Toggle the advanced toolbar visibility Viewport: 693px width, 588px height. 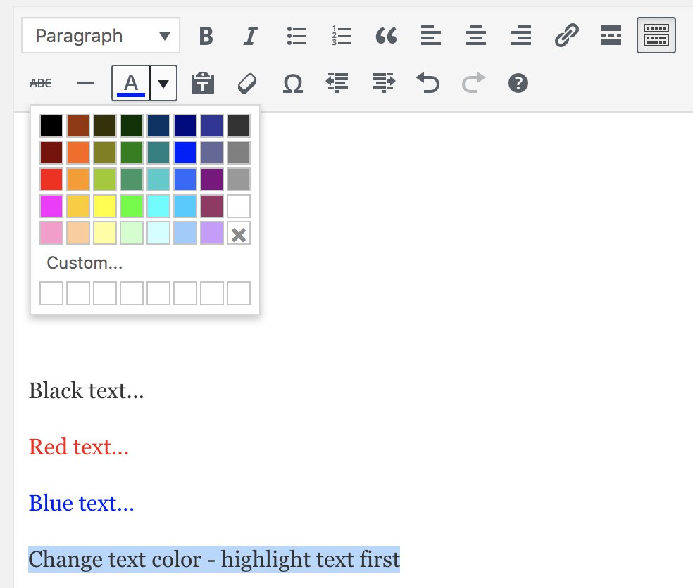click(656, 35)
